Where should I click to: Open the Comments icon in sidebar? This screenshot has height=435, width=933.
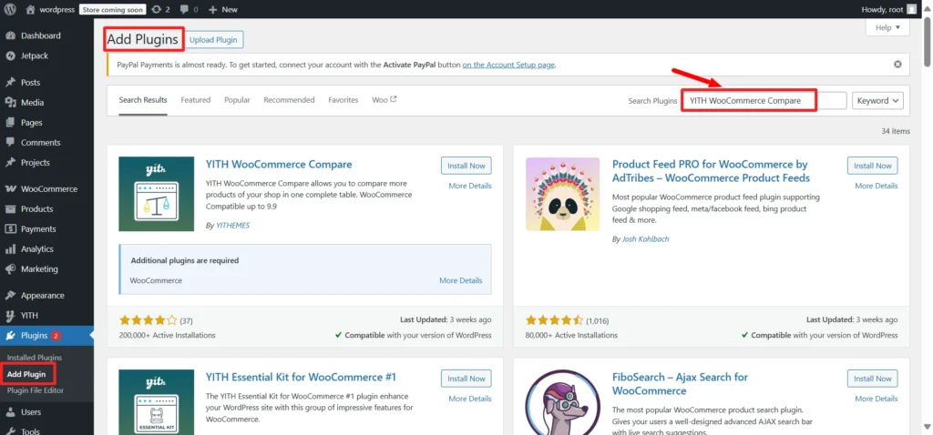10,143
